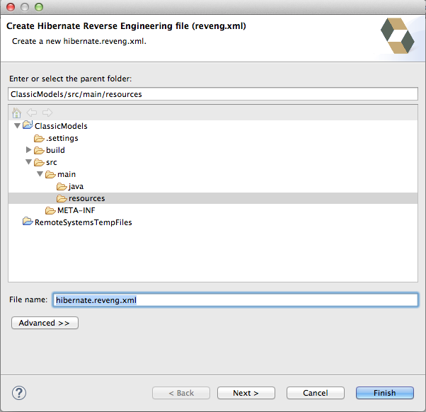426x412 pixels.
Task: Click the back arrow in folder toolbar
Action: (32, 113)
